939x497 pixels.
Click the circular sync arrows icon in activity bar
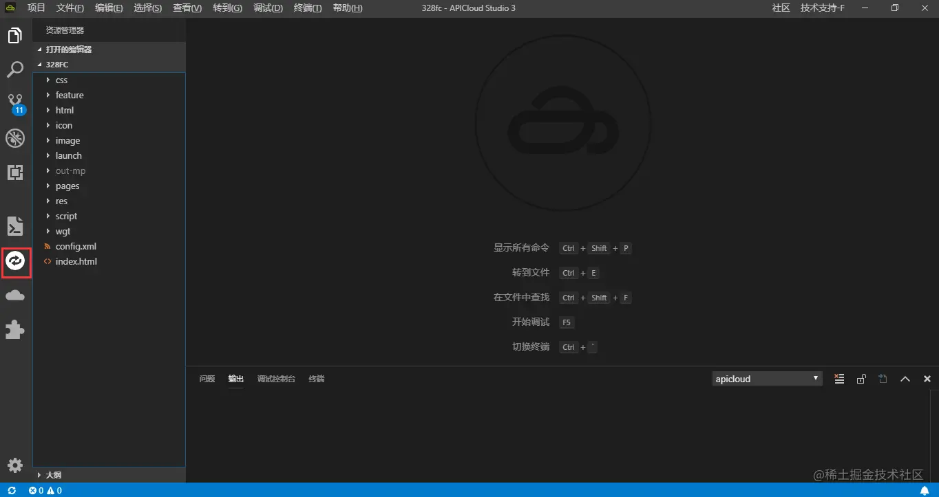[x=16, y=261]
